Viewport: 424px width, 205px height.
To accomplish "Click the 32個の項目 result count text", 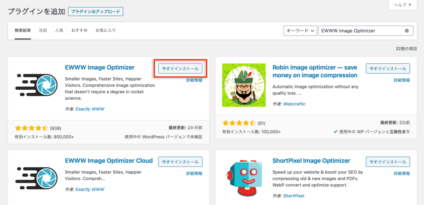I will pyautogui.click(x=406, y=49).
